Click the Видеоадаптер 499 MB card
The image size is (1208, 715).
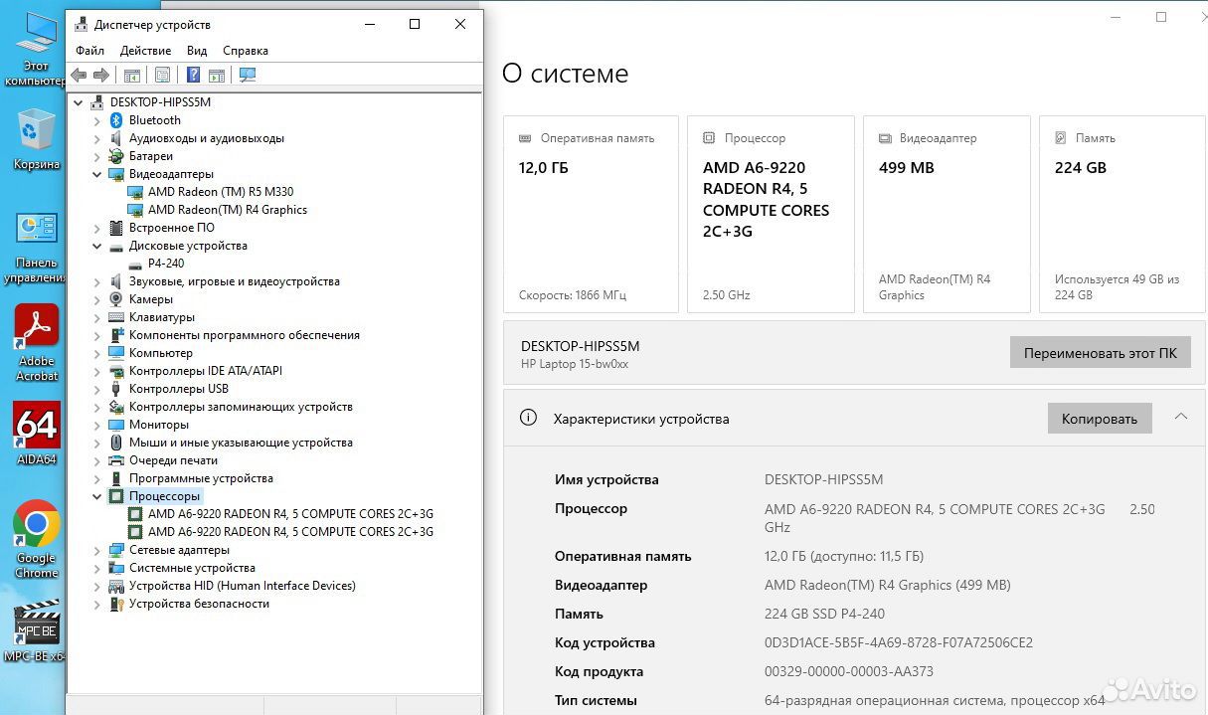[947, 214]
